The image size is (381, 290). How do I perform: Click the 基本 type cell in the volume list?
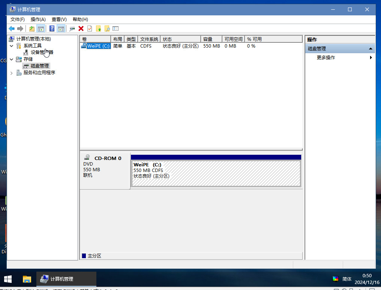point(131,46)
